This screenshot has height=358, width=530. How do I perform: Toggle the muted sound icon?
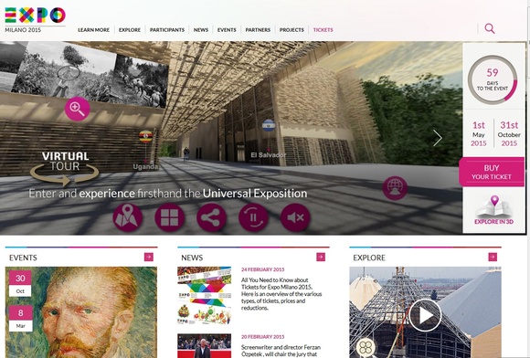coord(295,217)
